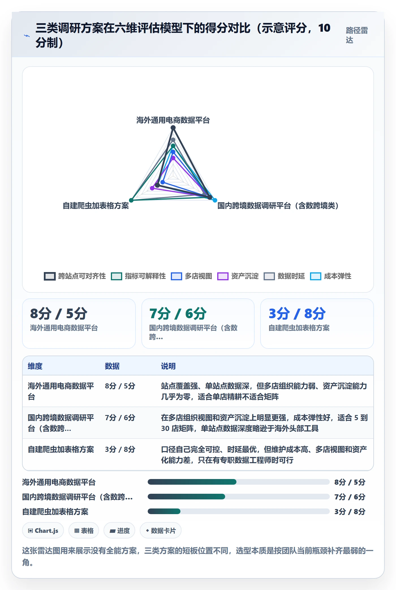Viewport: 396px width, 590px height.
Task: Click the radar axis label 海外通用电商数据平台
Action: [173, 120]
